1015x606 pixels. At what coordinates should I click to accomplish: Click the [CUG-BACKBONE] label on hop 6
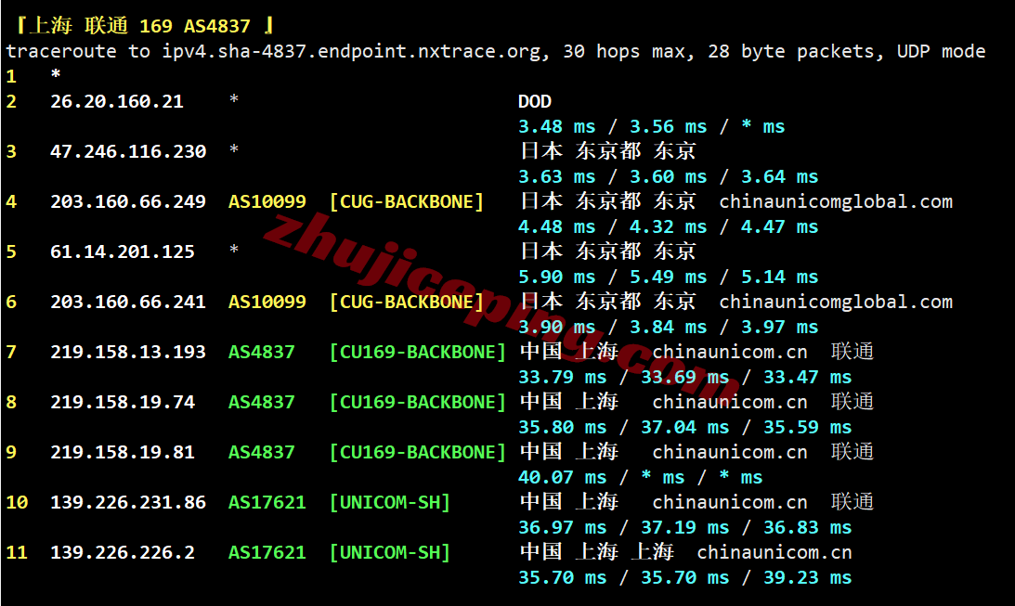coord(407,302)
